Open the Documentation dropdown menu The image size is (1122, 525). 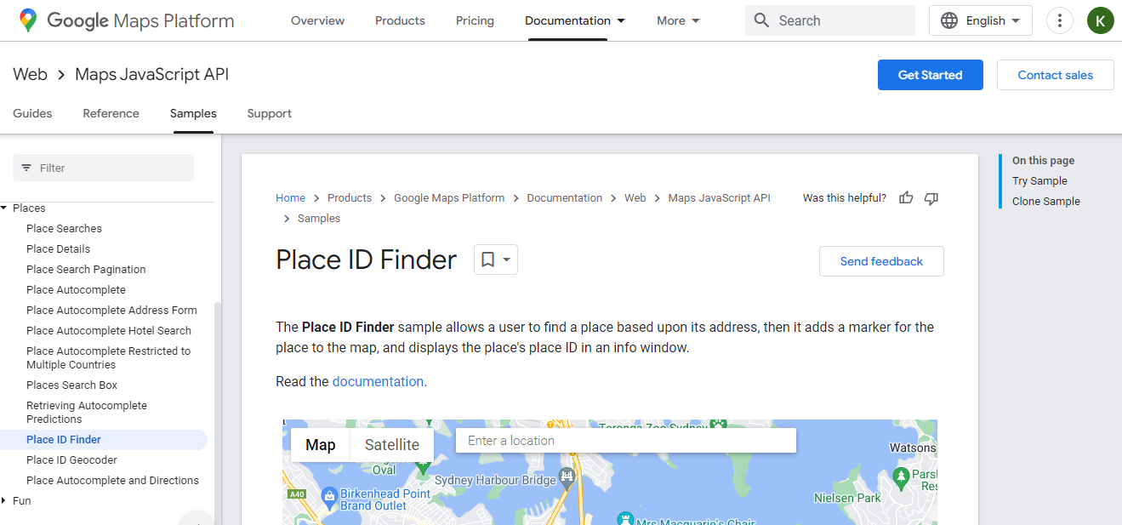coord(575,20)
